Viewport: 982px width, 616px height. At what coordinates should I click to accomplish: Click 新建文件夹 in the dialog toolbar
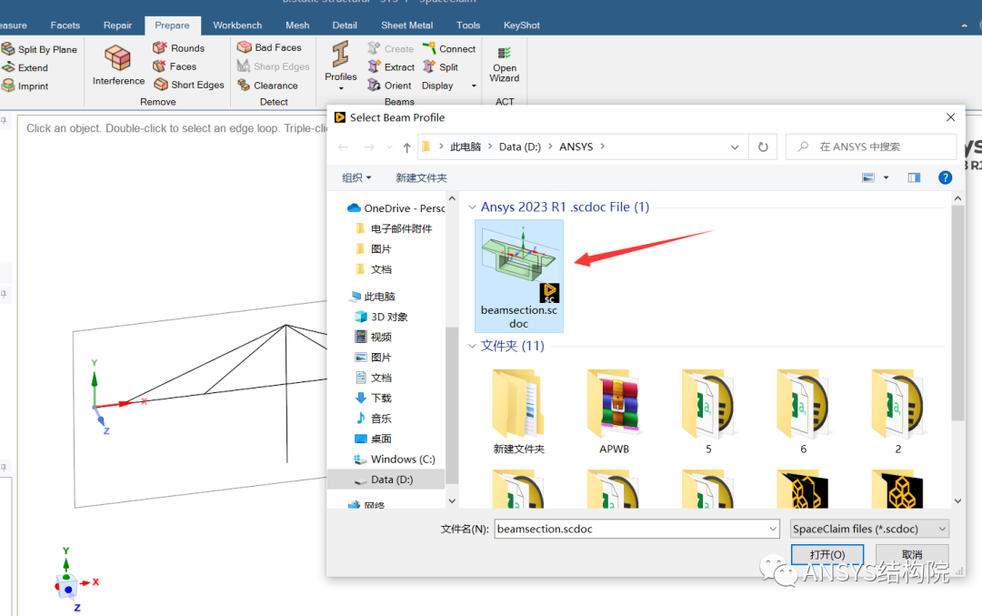[x=422, y=177]
